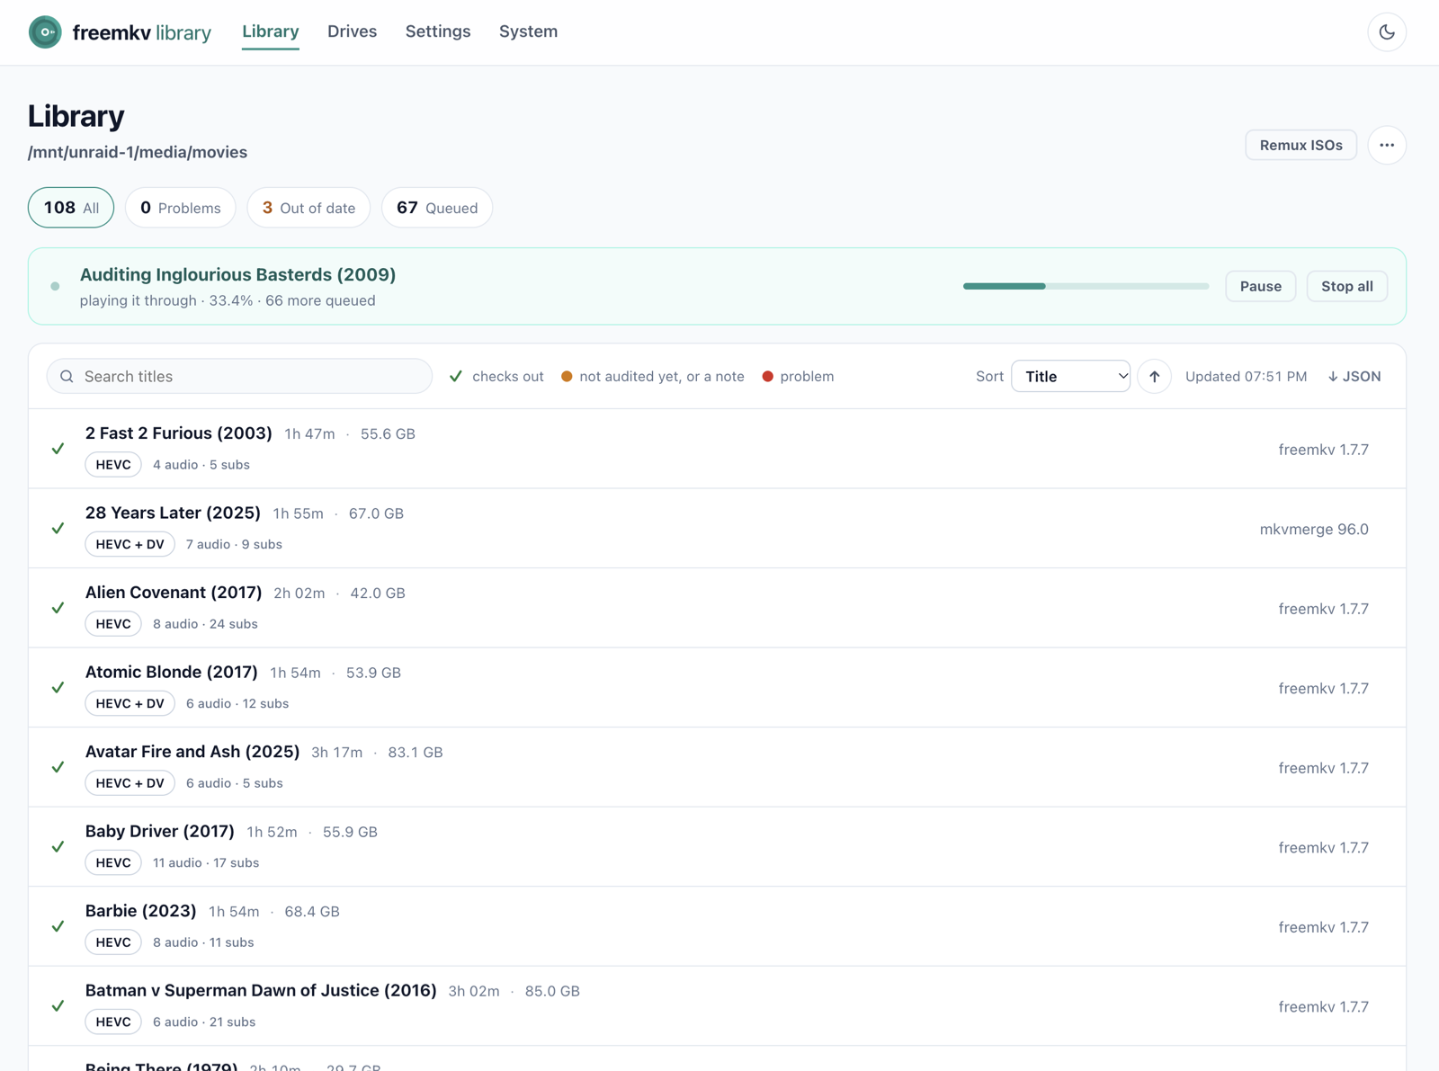Open 'Batman v Superman Dawn of Justice (2016)'
1439x1071 pixels.
tap(261, 990)
